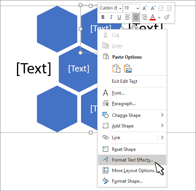
Task: Decrease font size with shrink icon
Action: pyautogui.click(x=153, y=8)
